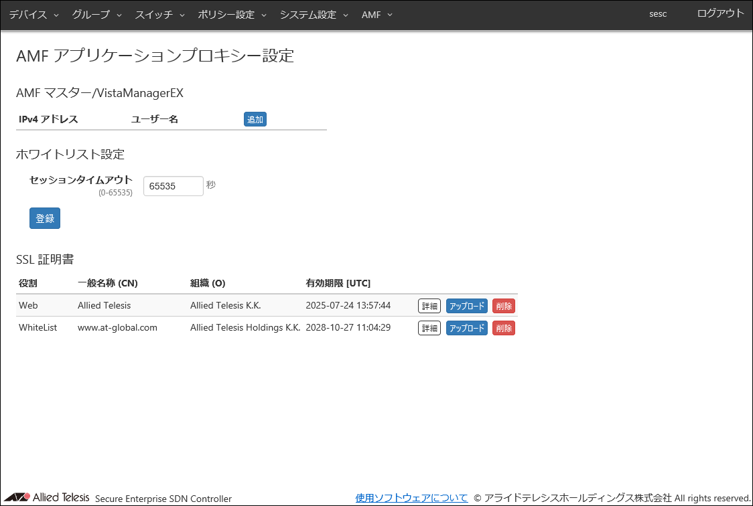Expand the ポリシー設定 menu
Screen dimensions: 753x506
coord(232,15)
